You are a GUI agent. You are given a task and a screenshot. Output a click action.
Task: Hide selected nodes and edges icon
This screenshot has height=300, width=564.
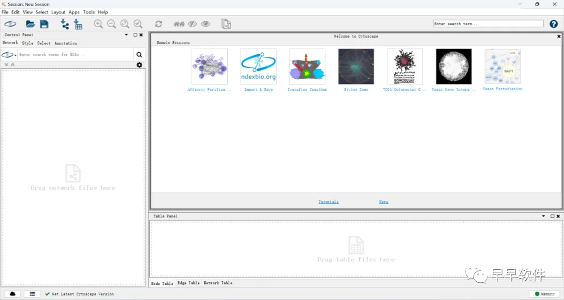(192, 24)
